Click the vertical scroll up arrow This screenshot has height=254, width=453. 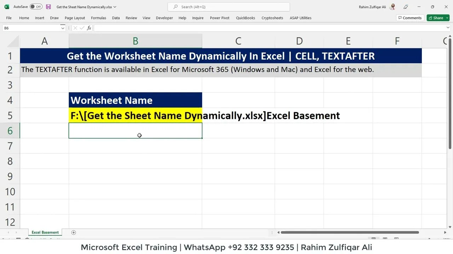tap(450, 37)
